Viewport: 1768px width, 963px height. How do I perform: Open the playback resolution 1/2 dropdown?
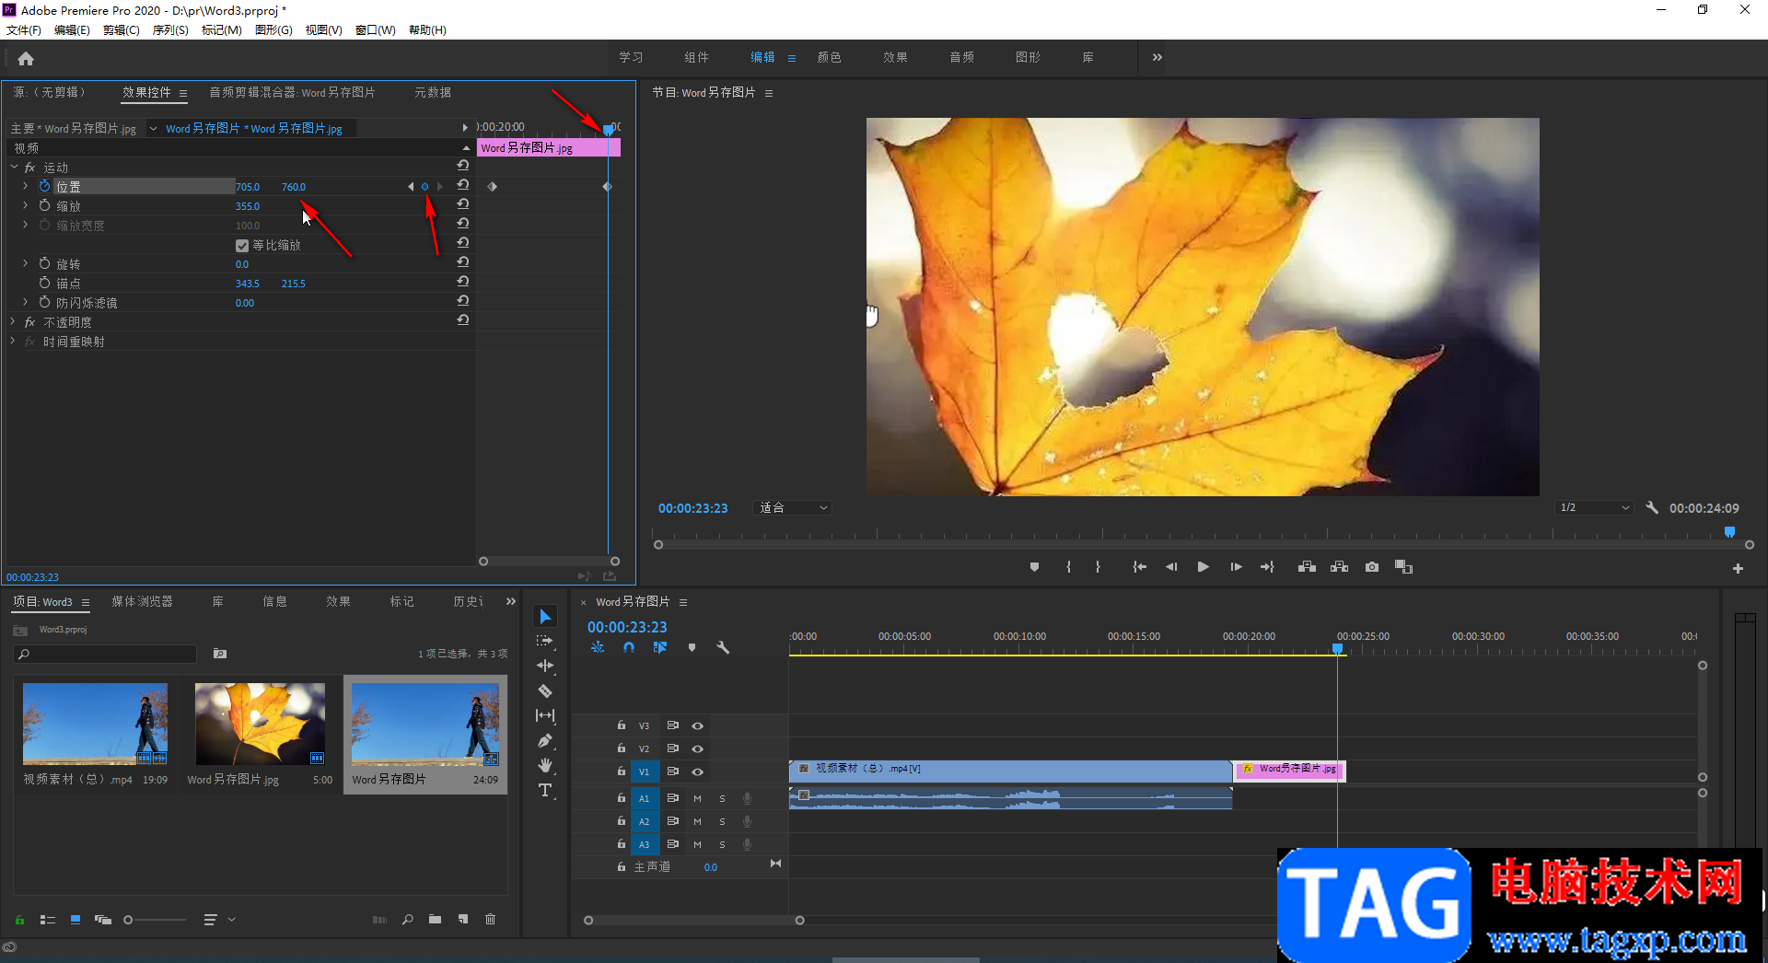coord(1595,508)
